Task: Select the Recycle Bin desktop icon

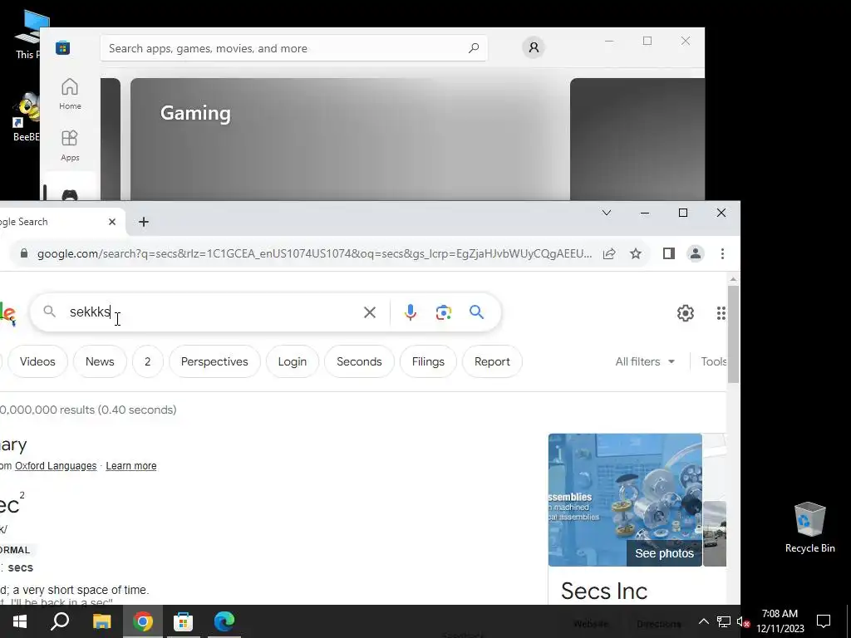Action: point(809,528)
